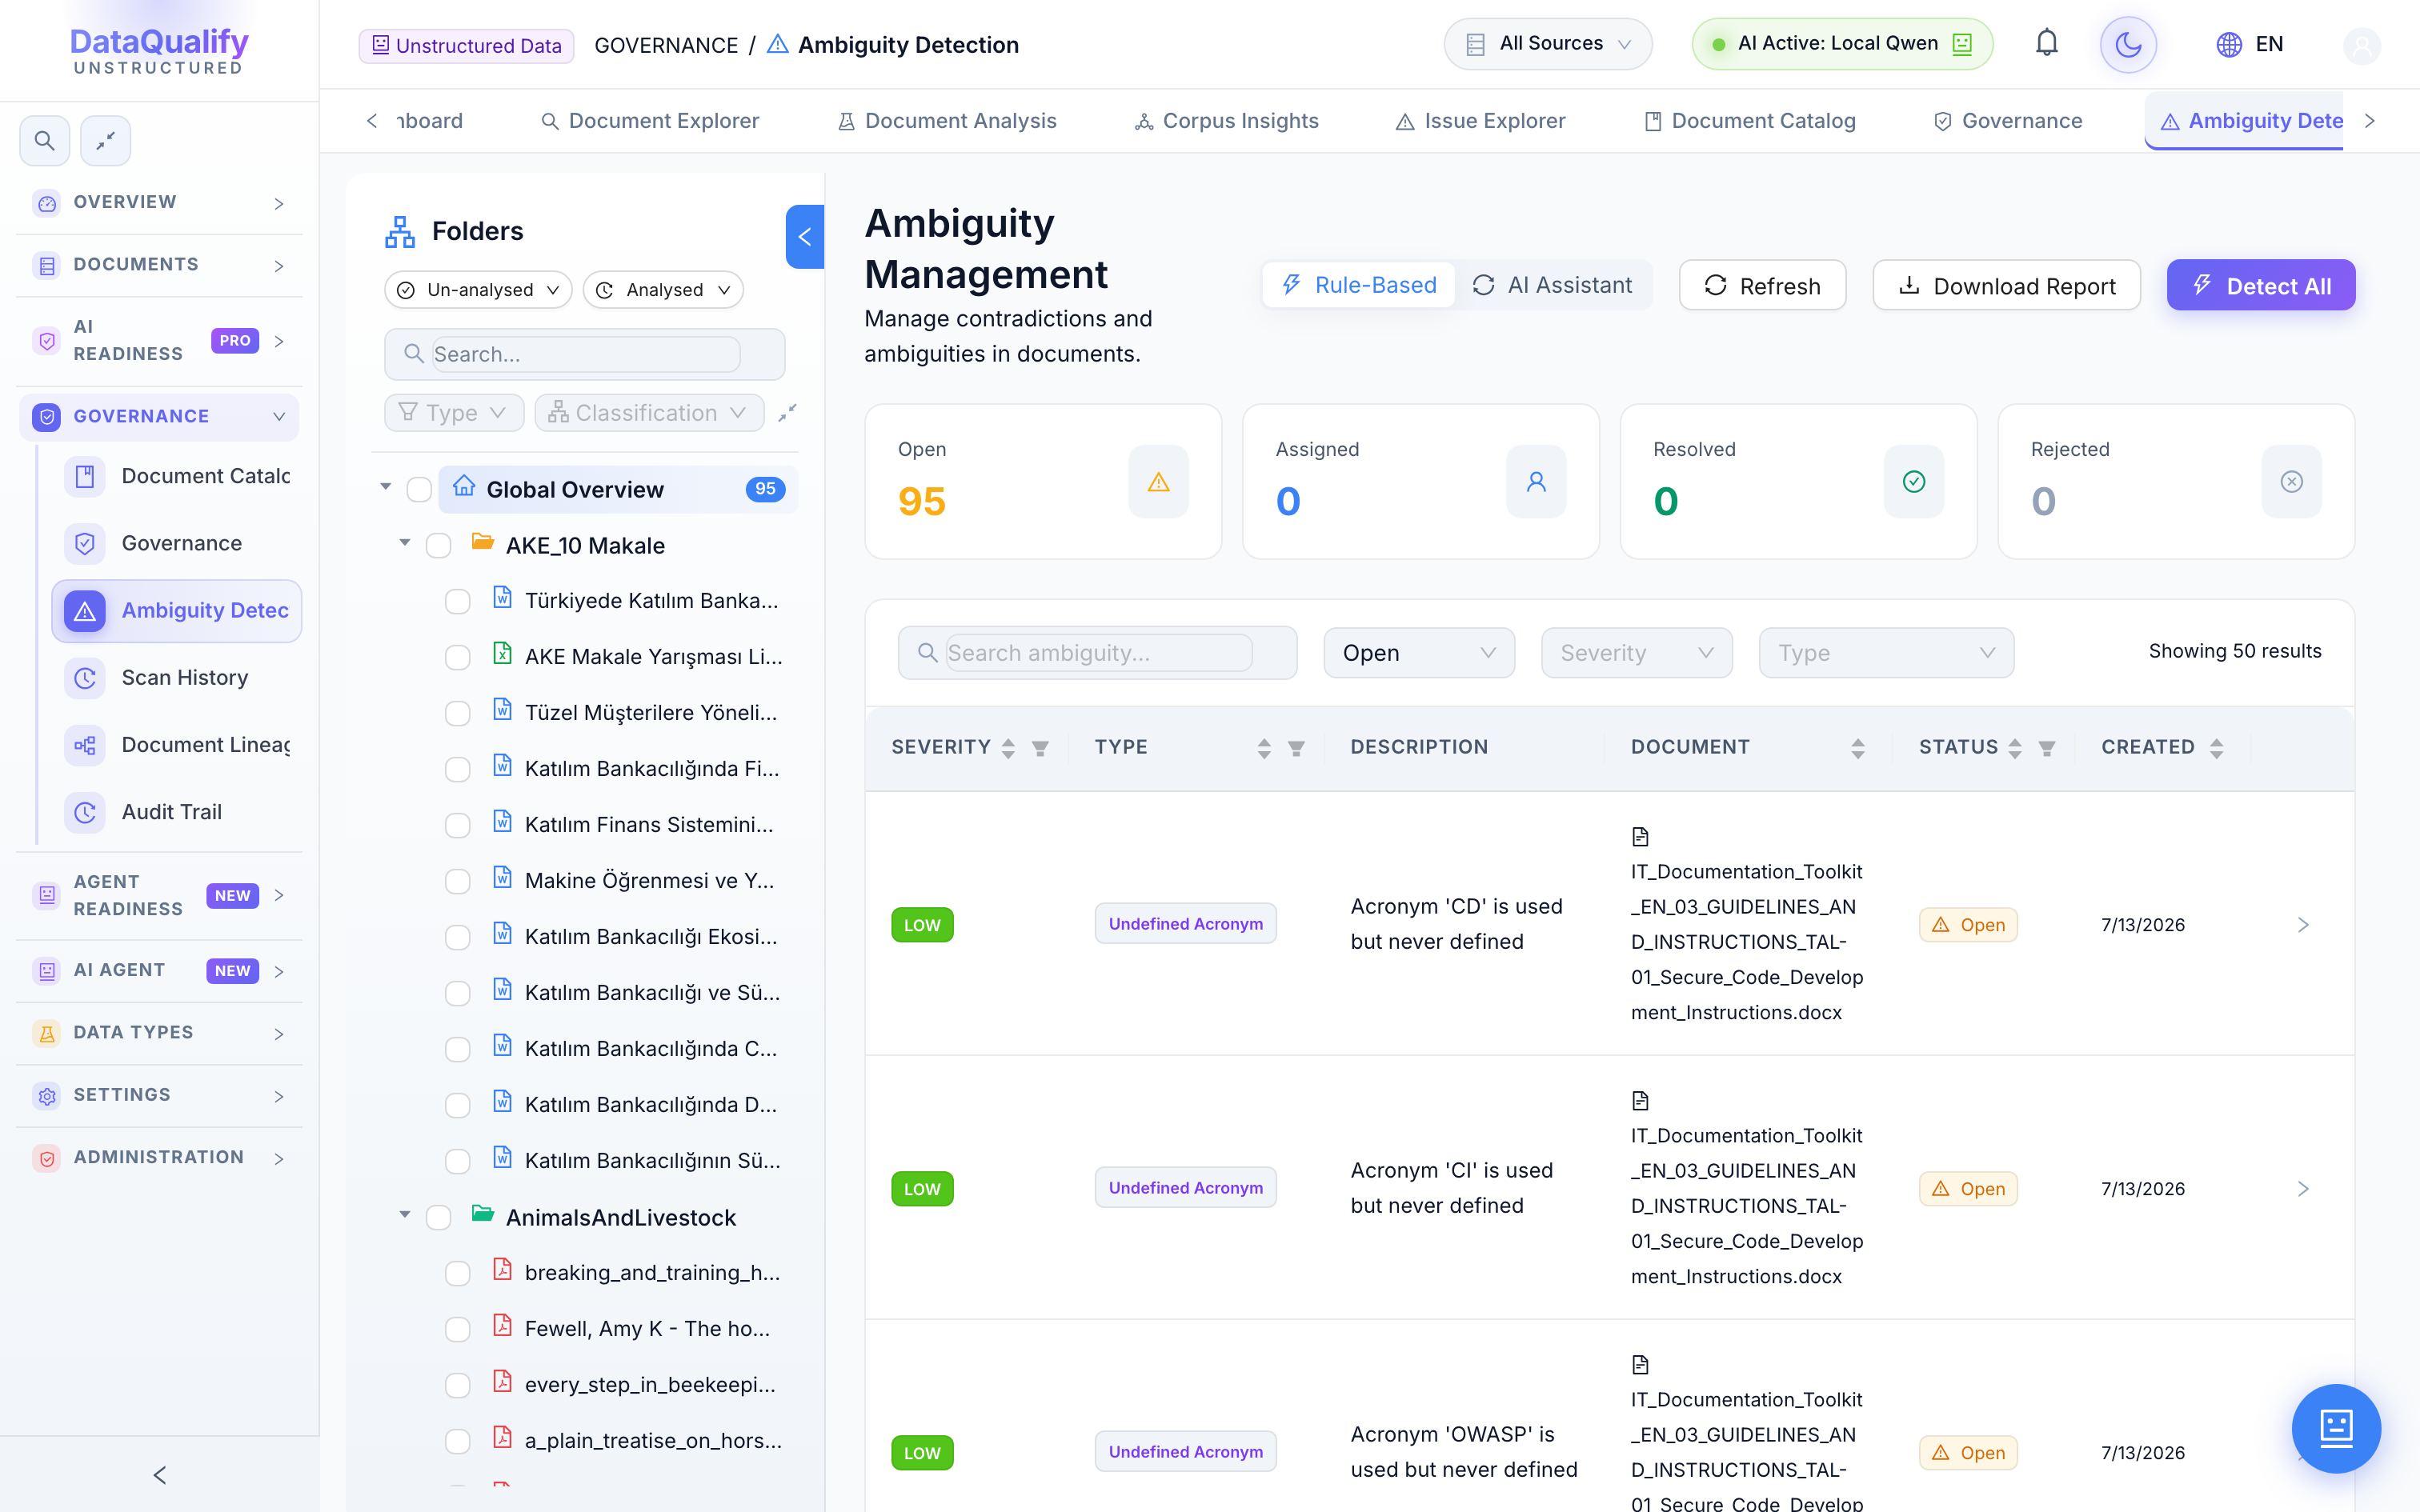Open the user profile avatar
2420x1512 pixels.
(x=2362, y=45)
